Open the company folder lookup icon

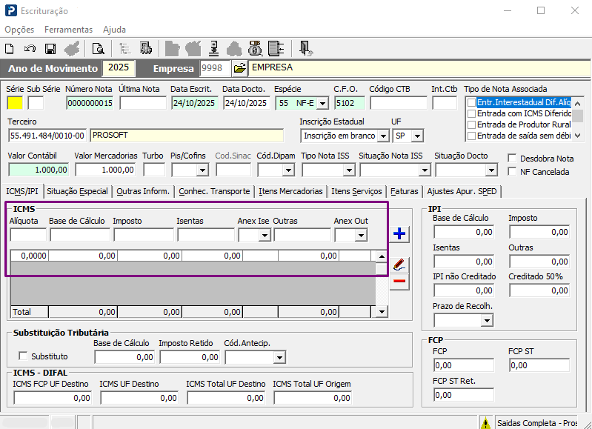(239, 68)
